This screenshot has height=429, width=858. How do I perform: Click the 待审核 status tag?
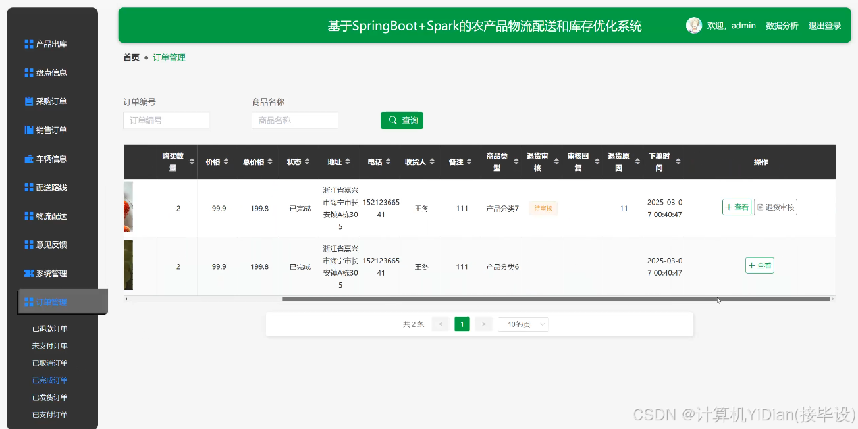click(x=543, y=208)
